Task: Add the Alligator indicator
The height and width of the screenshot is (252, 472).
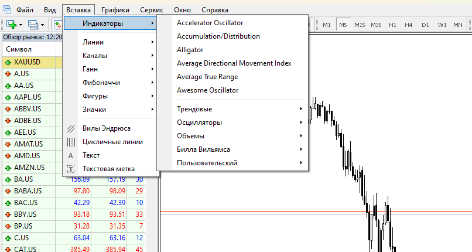Action: pos(240,50)
